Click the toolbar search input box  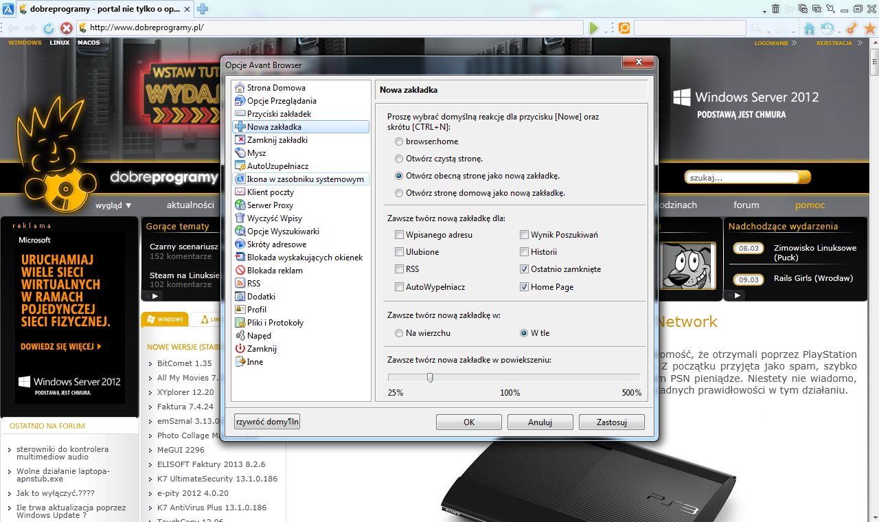(x=689, y=28)
